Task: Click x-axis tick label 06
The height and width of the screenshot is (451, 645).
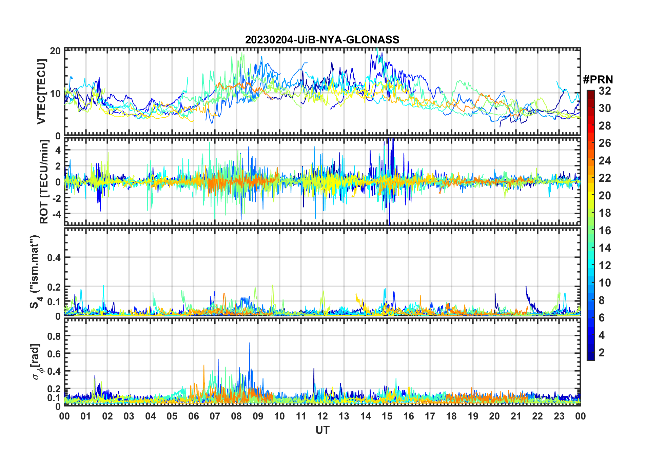Action: 193,416
